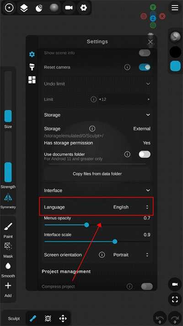
Task: Open camera settings in top toolbar
Action: click(x=69, y=8)
